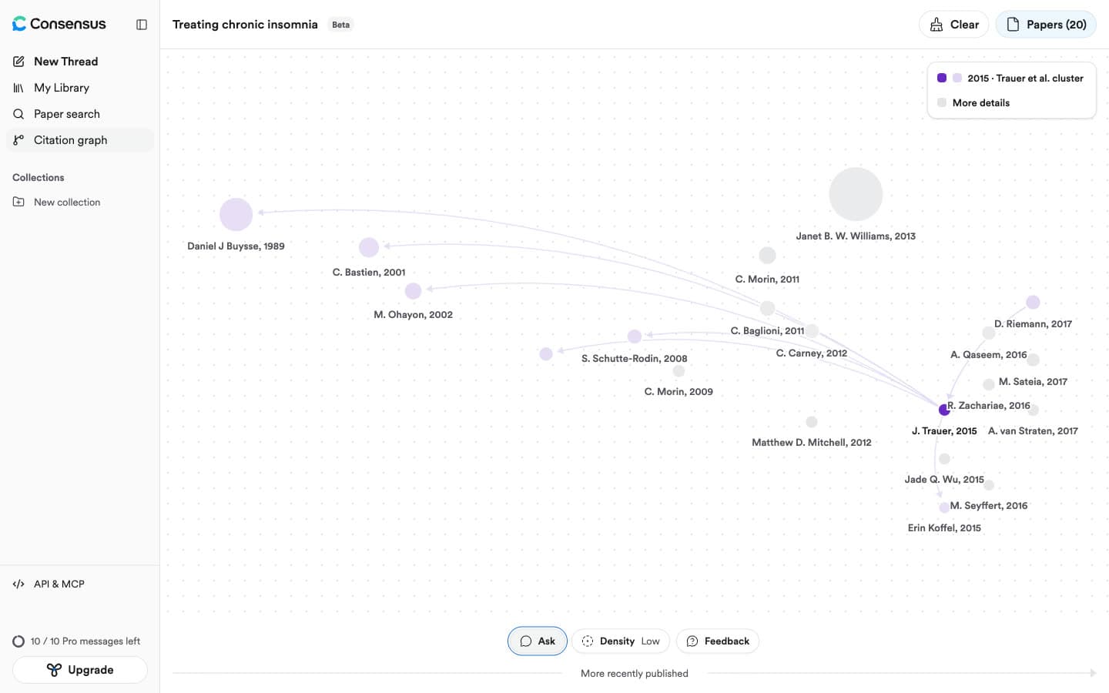Open the Papers (20) list
Image resolution: width=1109 pixels, height=693 pixels.
[1046, 25]
